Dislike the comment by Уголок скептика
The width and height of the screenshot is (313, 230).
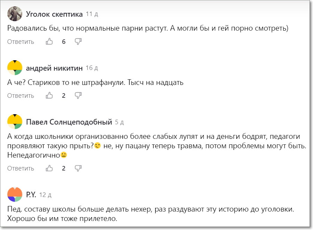(78, 41)
